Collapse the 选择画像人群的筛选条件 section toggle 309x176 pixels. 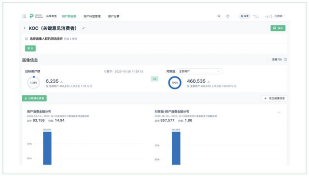point(27,39)
